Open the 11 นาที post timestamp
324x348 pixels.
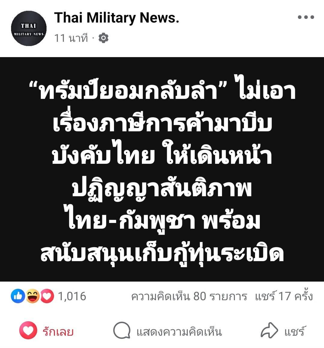71,38
